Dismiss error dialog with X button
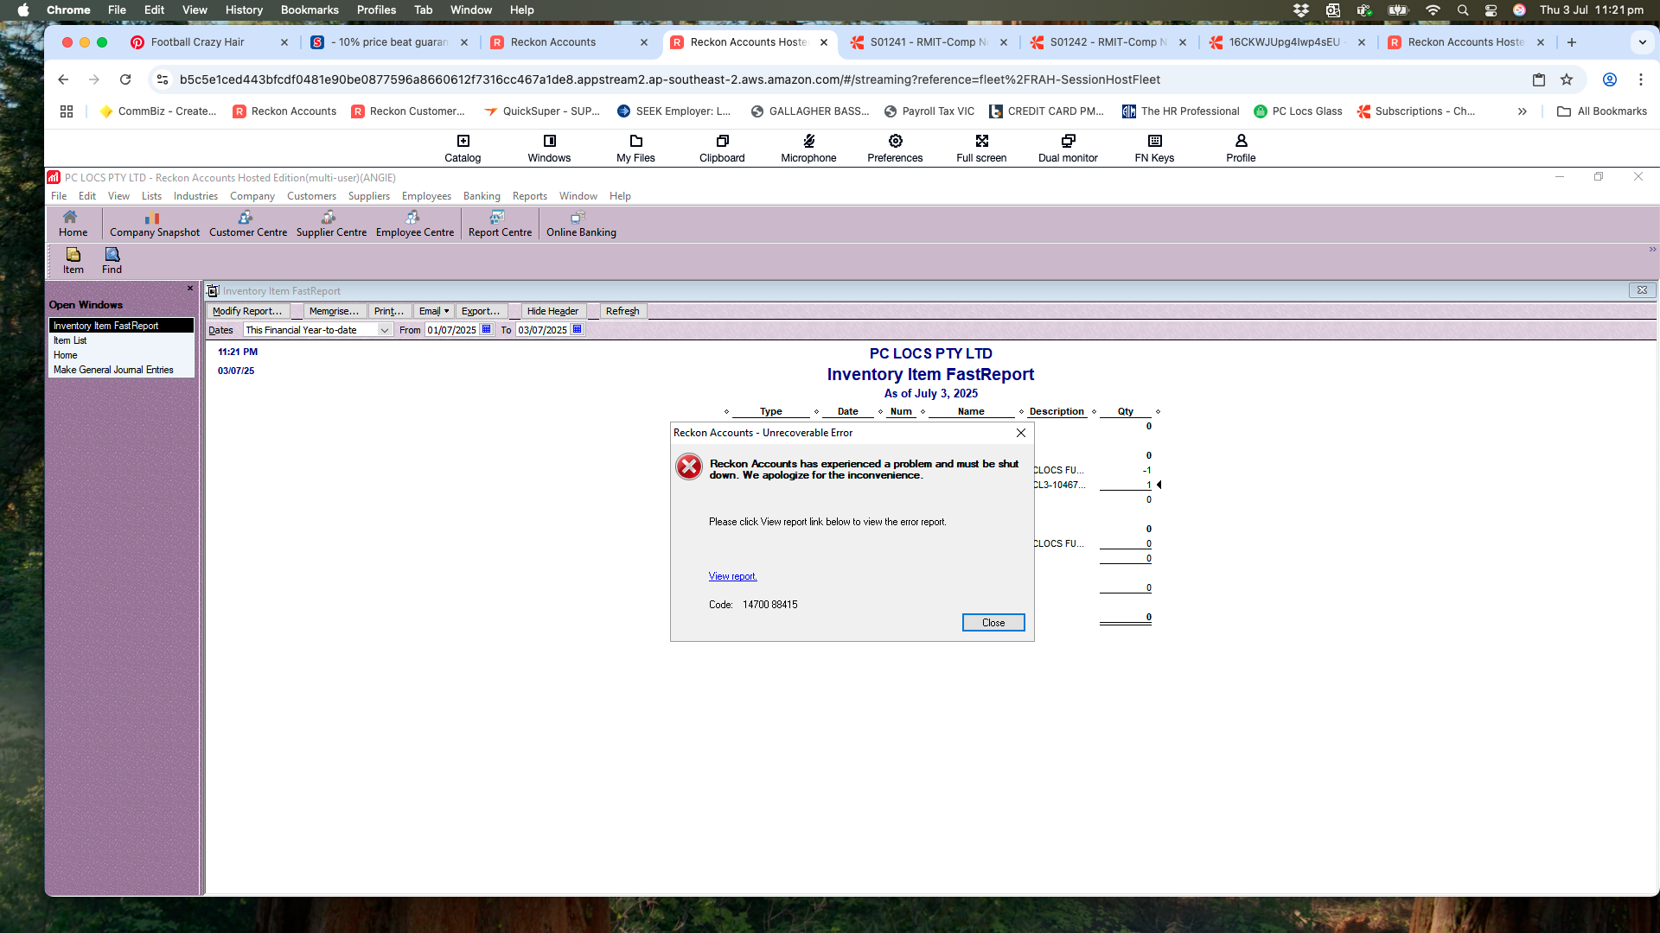Screen dimensions: 1660x933 [1021, 433]
